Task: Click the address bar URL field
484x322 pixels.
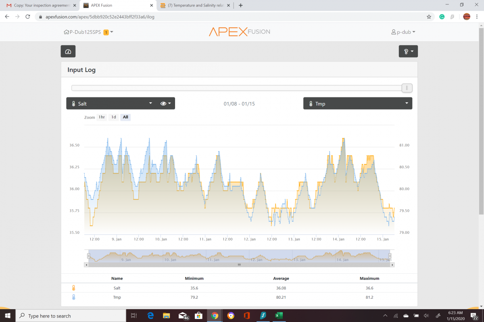Action: (x=230, y=17)
